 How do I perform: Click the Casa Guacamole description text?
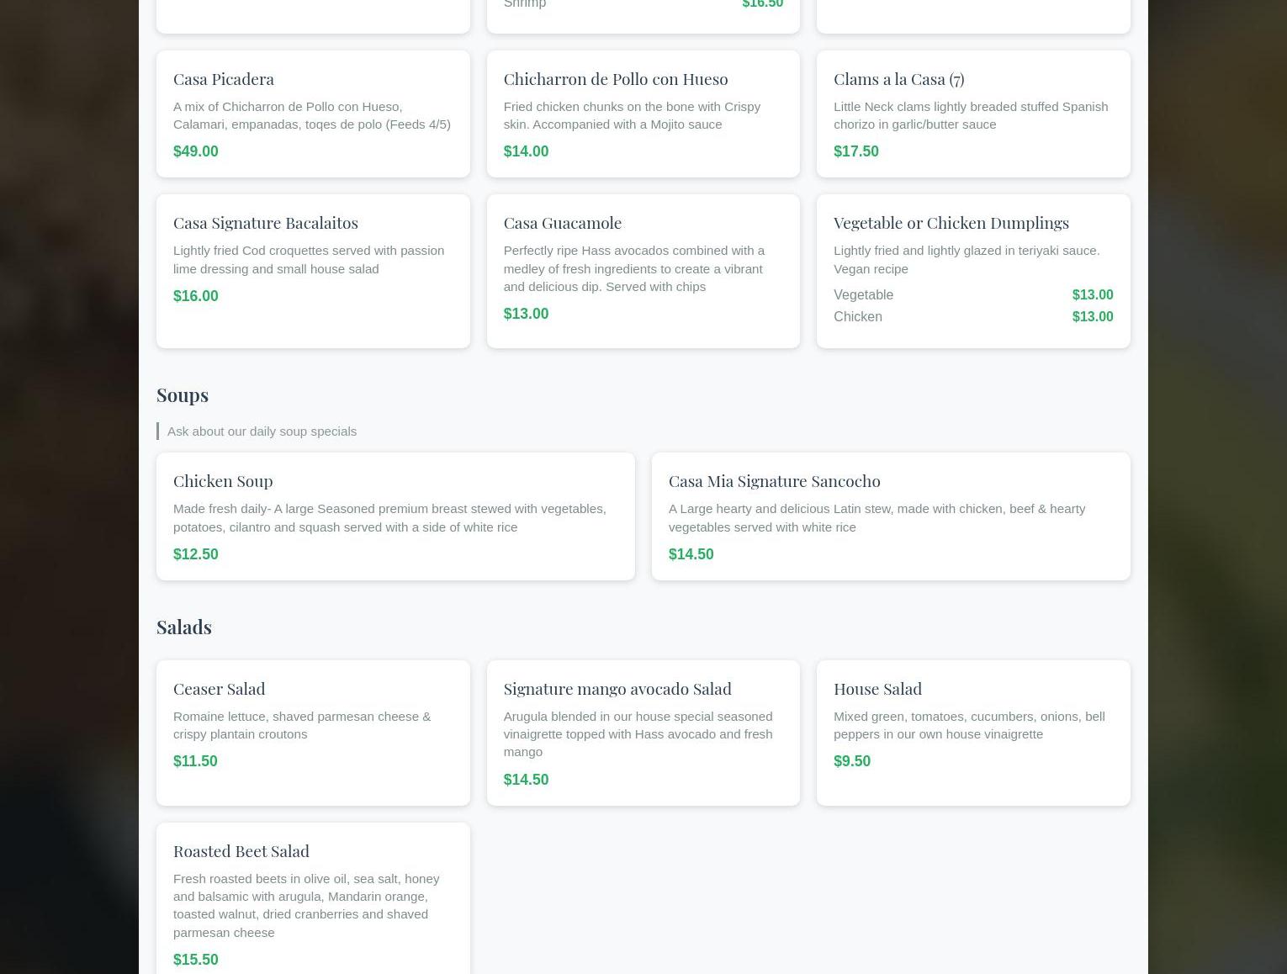(x=634, y=268)
